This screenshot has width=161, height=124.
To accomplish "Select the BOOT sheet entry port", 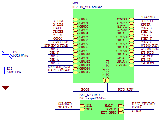I will pyautogui.click(x=104, y=80).
